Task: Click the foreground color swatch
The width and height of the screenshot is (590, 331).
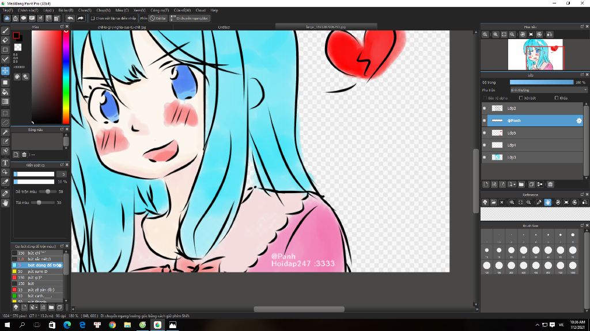Action: [16, 36]
